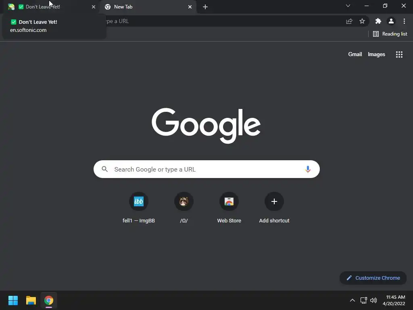Click the en.softonic.com tab tooltip text
Screen dimensions: 413x310
click(28, 30)
